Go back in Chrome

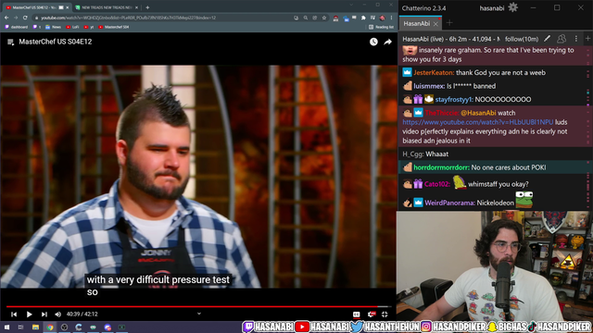[x=6, y=18]
